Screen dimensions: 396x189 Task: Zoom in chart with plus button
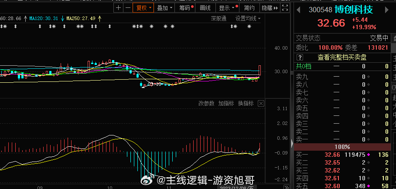(x=118, y=8)
